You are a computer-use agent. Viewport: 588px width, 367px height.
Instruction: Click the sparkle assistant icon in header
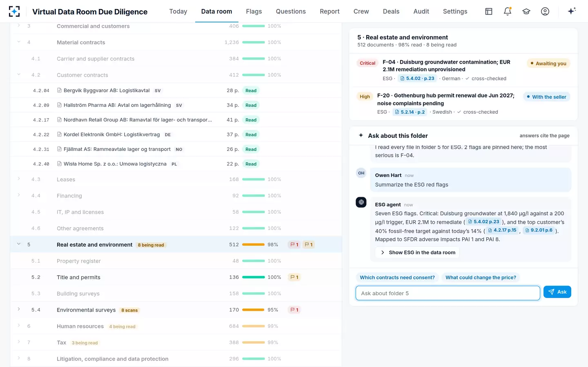(x=572, y=11)
